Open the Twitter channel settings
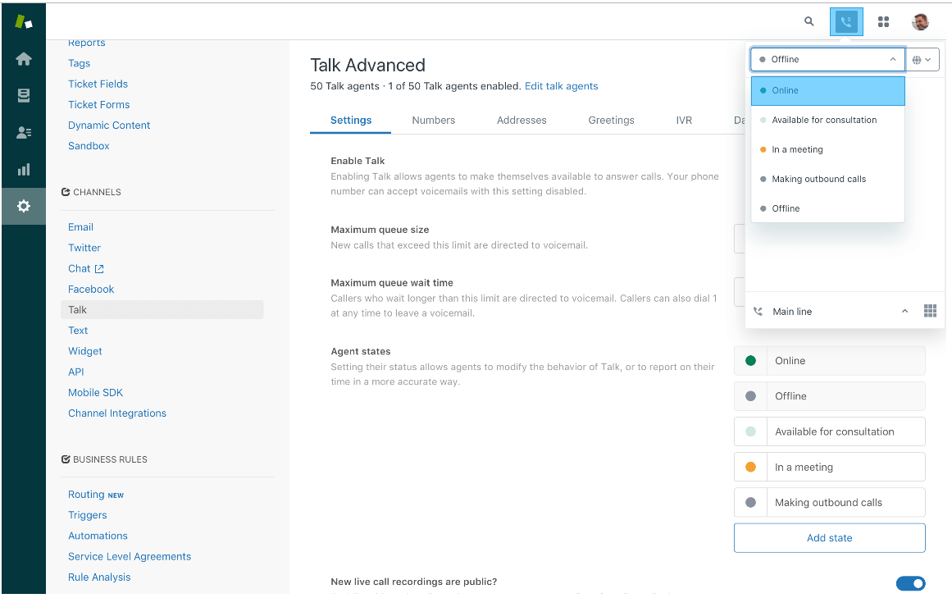 (x=84, y=248)
